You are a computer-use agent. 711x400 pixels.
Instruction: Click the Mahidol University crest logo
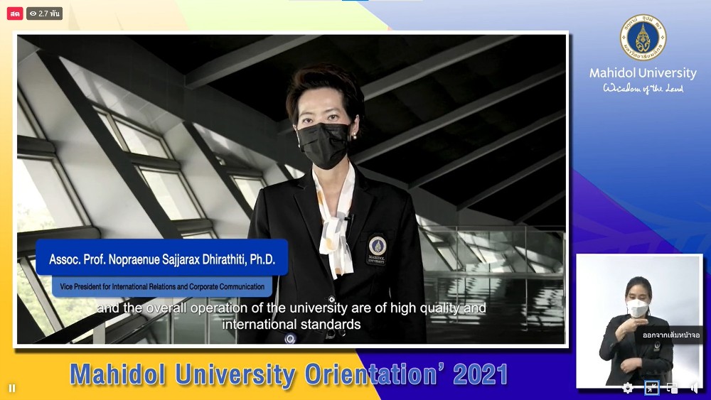[643, 37]
